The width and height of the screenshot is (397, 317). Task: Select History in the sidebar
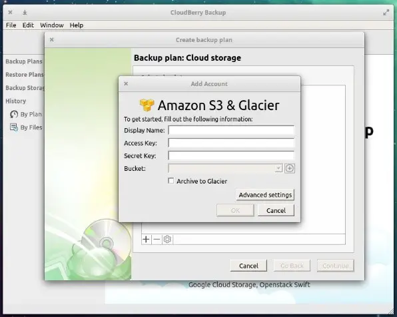[16, 101]
